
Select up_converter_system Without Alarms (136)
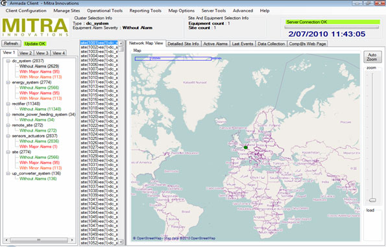point(38,179)
